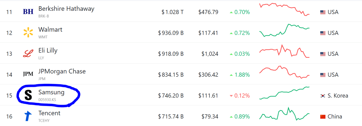Image resolution: width=362 pixels, height=126 pixels.
Task: Click the JPMorgan Chase JPM logo
Action: pyautogui.click(x=28, y=74)
